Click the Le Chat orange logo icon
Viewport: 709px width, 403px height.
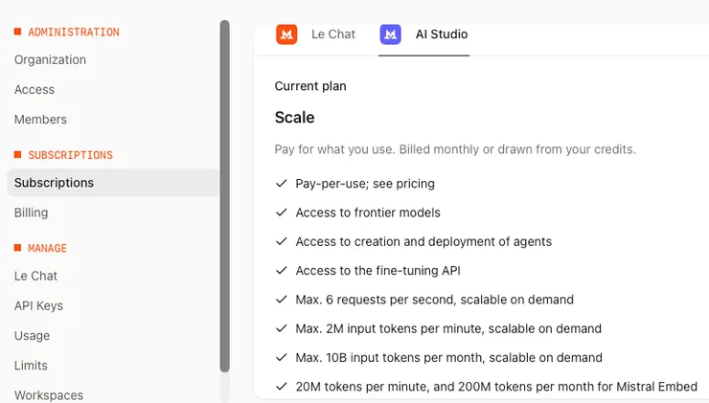[286, 34]
